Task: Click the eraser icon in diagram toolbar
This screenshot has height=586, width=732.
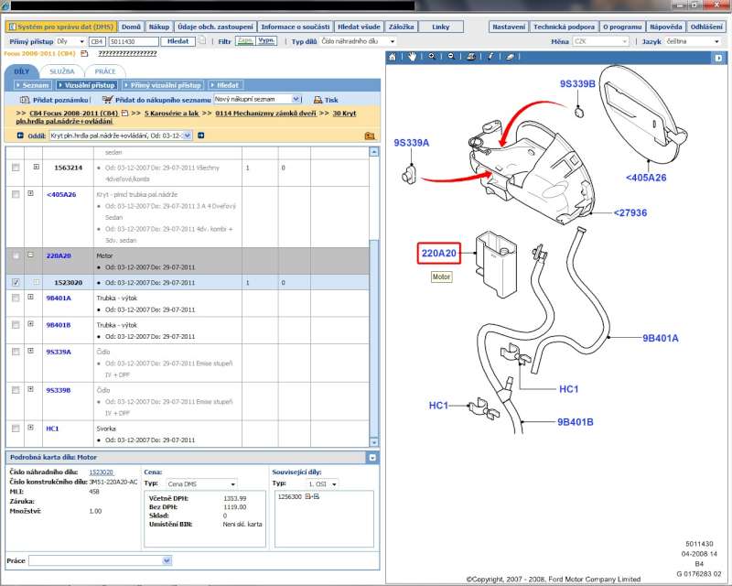Action: [x=510, y=57]
